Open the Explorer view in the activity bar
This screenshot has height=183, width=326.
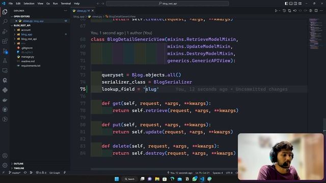(5, 12)
